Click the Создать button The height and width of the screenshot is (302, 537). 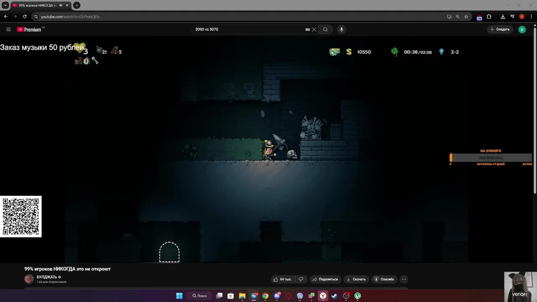(499, 29)
